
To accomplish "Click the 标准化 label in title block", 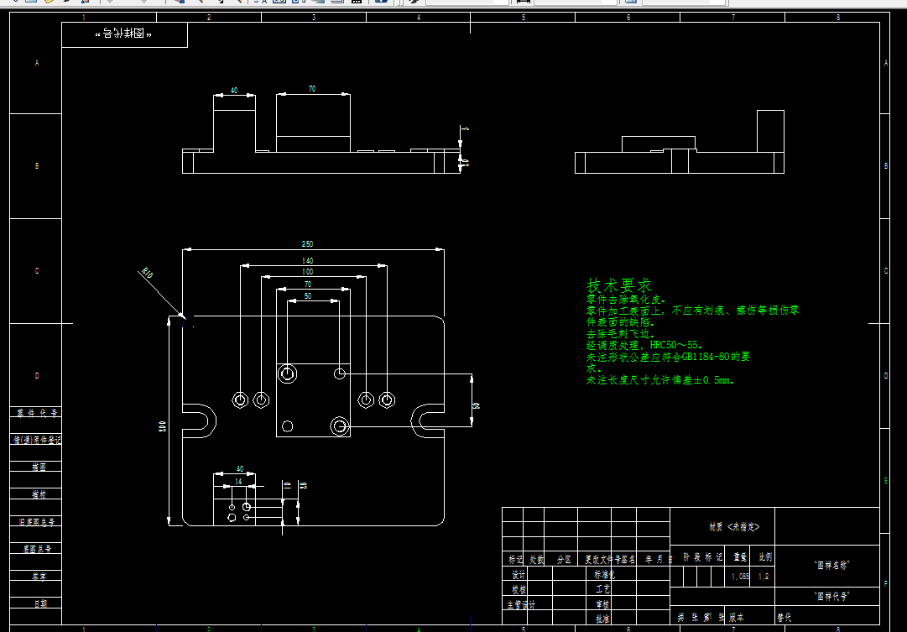I will tap(605, 575).
